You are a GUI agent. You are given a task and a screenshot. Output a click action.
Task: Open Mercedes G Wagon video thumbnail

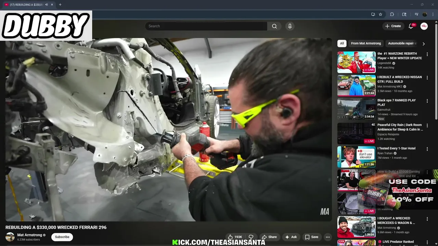356,227
